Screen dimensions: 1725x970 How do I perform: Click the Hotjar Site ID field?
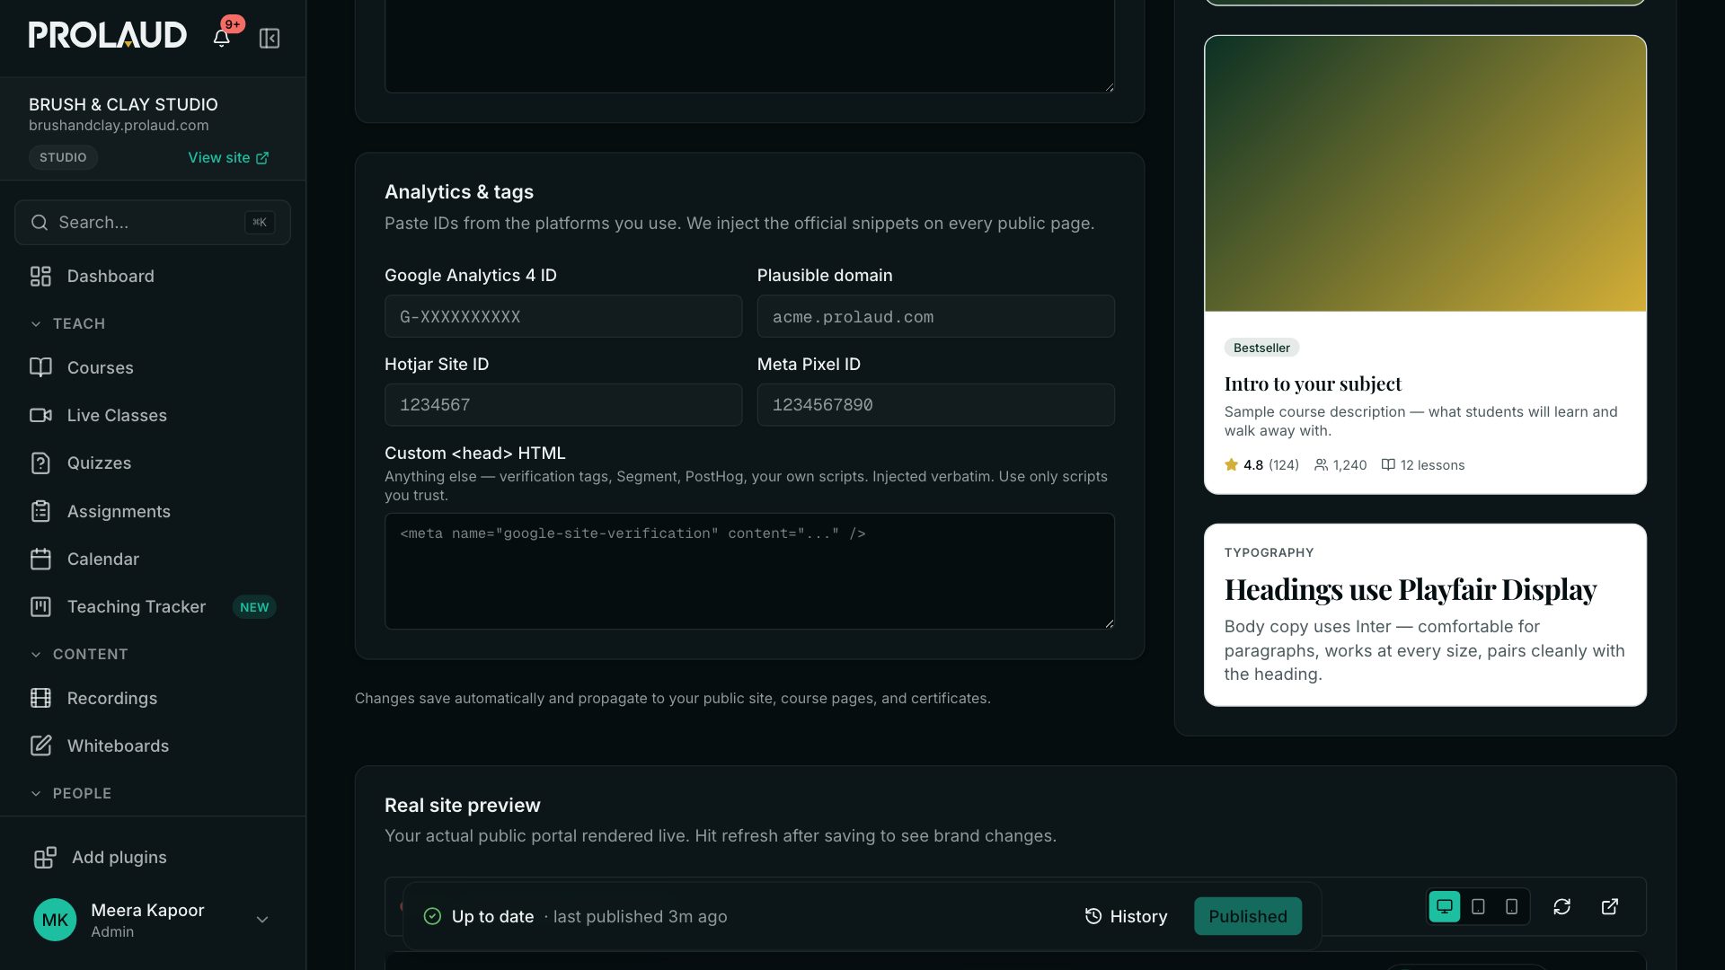[563, 405]
